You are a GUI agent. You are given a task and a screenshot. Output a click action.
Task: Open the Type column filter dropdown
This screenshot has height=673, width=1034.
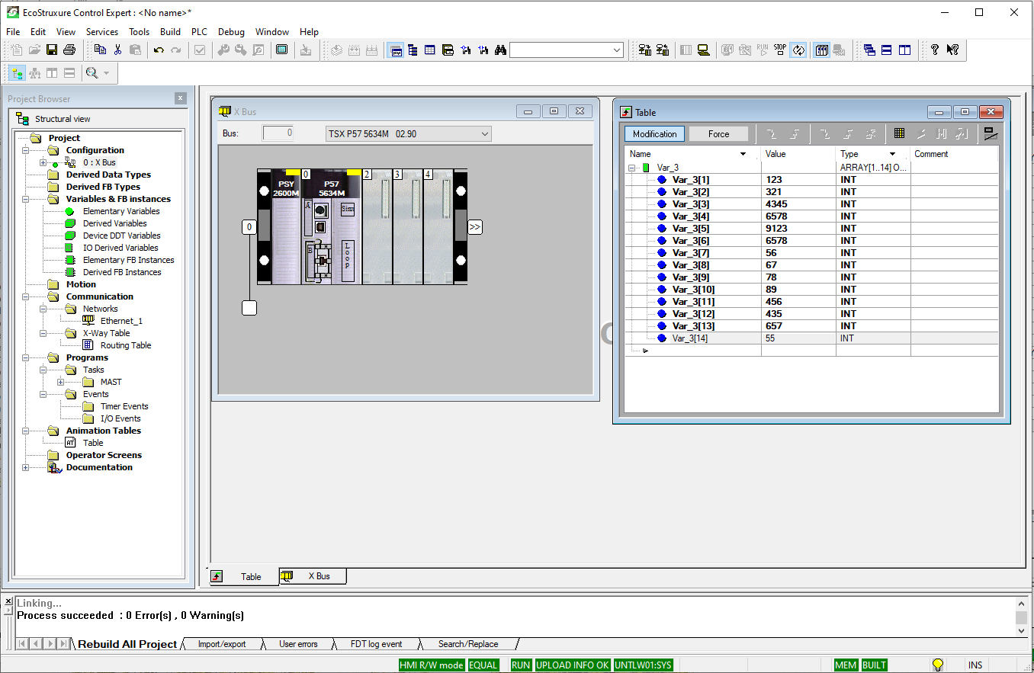892,154
